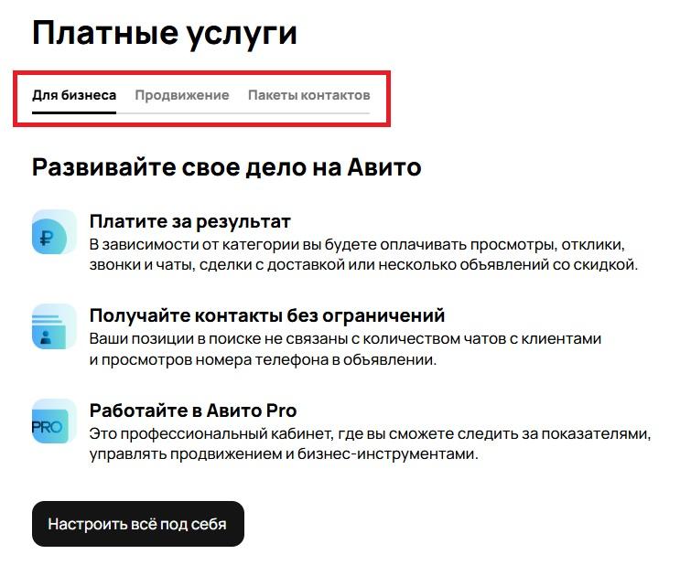This screenshot has width=691, height=565.
Task: Click the Развивайте свое дело на Авито heading
Action: 226,167
